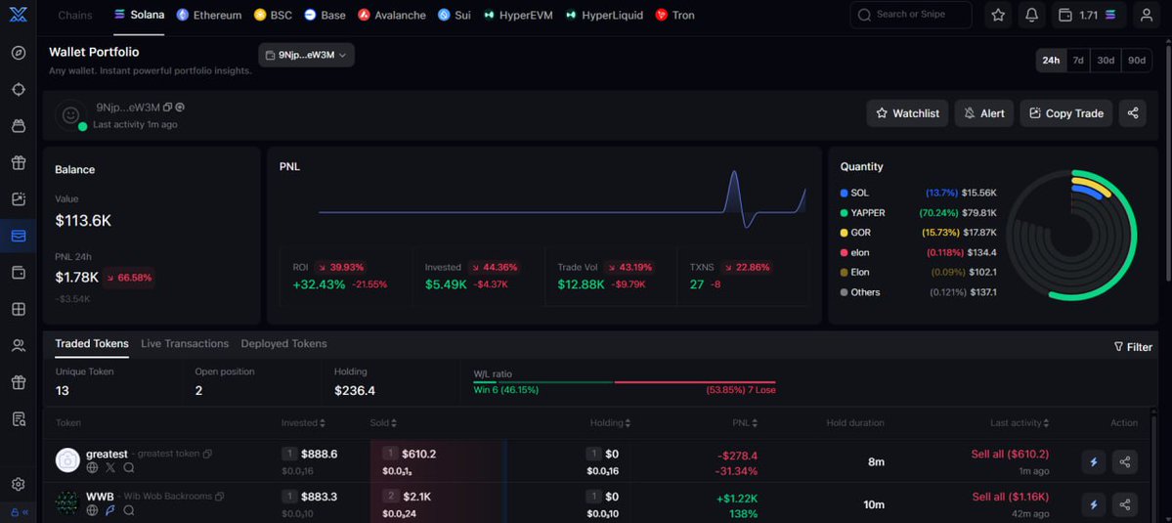This screenshot has height=523, width=1172.
Task: Click the 1.71 SOL wallet balance button
Action: [1088, 15]
